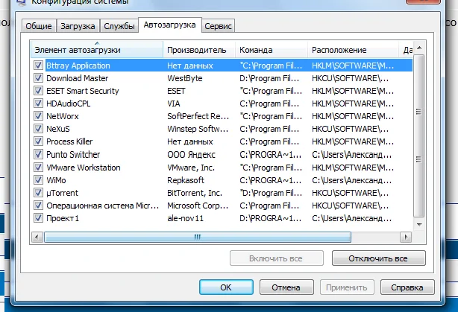
Task: Confirm with the OK button
Action: [226, 287]
